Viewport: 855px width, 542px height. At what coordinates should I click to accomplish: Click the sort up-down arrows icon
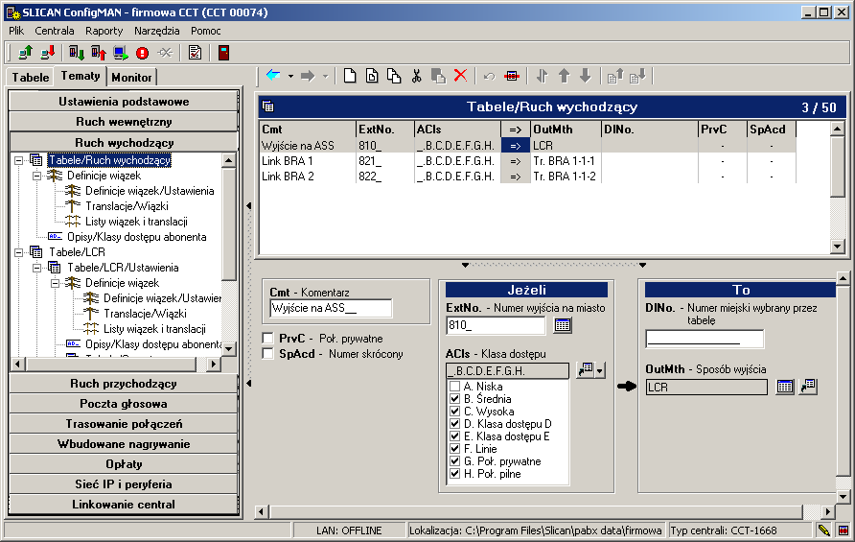pos(542,76)
